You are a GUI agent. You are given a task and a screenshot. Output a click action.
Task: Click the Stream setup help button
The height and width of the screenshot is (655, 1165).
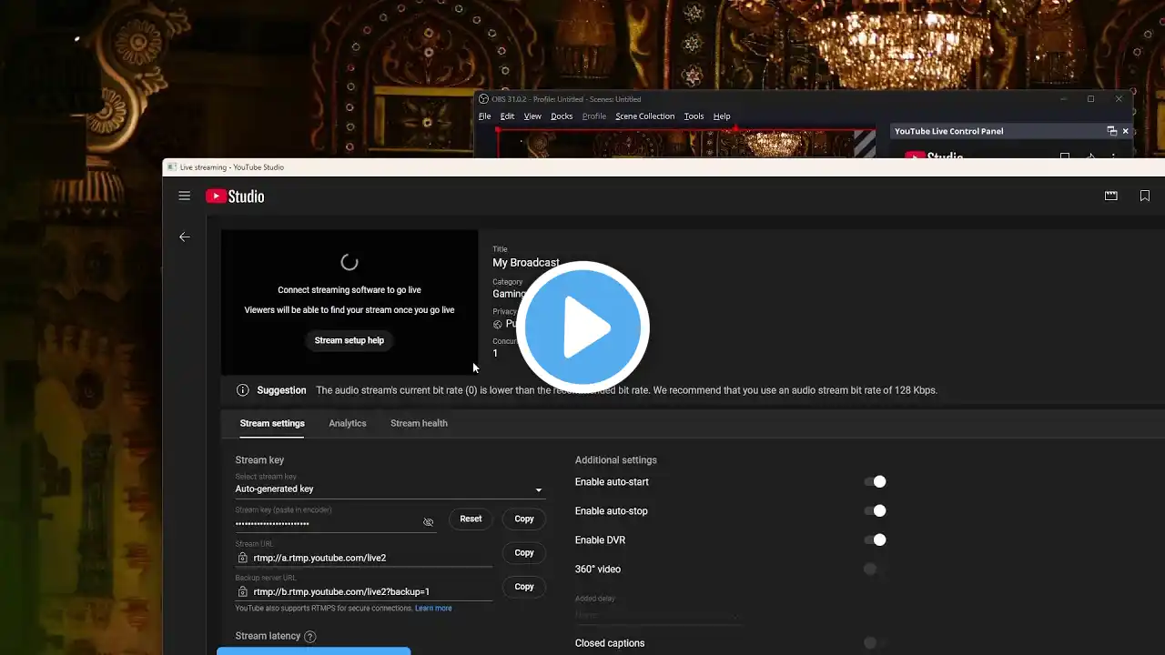click(x=349, y=340)
